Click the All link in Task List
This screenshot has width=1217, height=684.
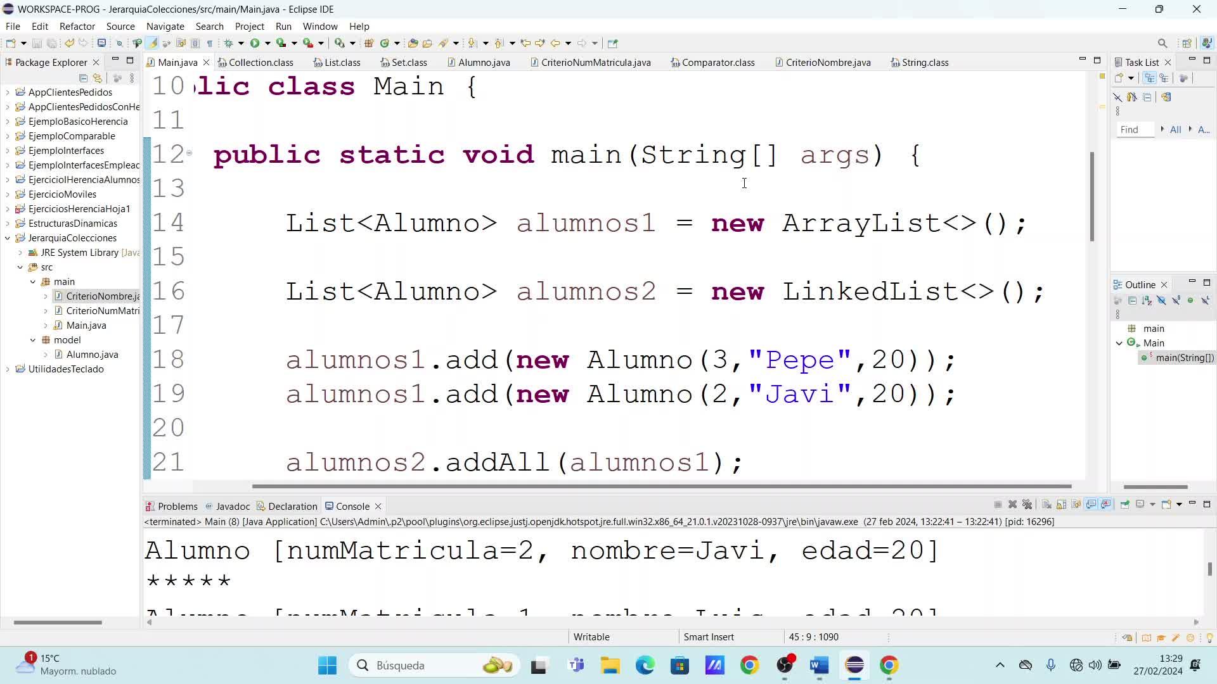1175,129
